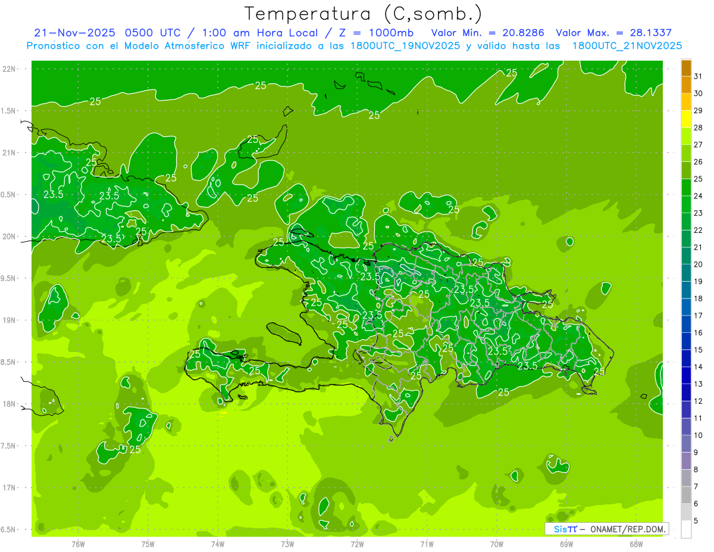Click the colorbar number 31

click(699, 76)
